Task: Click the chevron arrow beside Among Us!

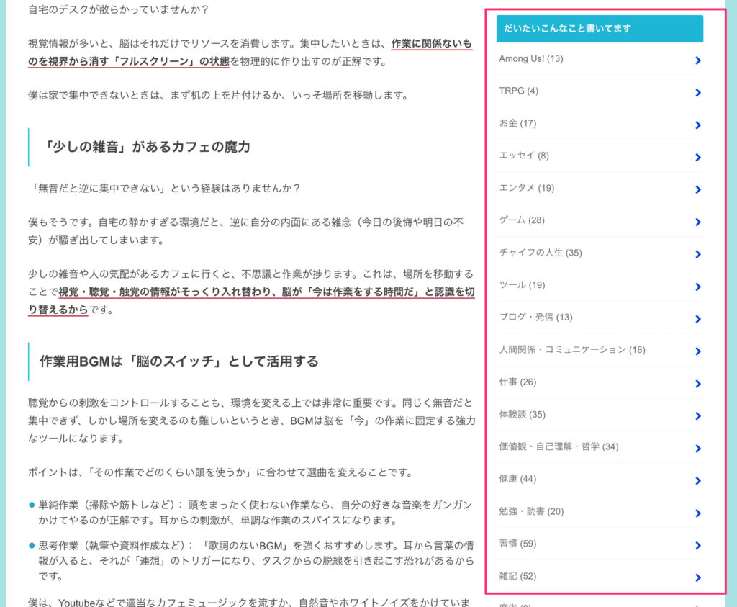Action: (x=697, y=60)
